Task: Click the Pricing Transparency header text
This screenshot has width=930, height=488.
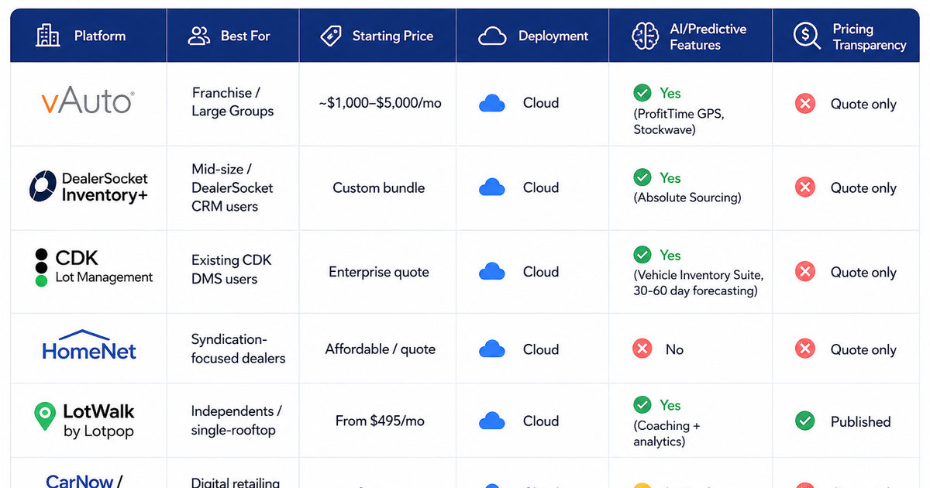Action: pos(870,36)
